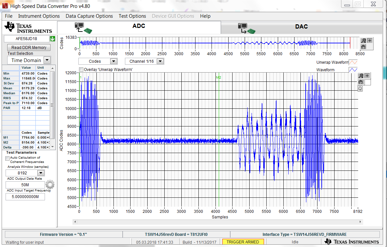Viewport: 387px width, 247px height.
Task: Click the Texas Instruments logo in status bar
Action: [x=352, y=242]
